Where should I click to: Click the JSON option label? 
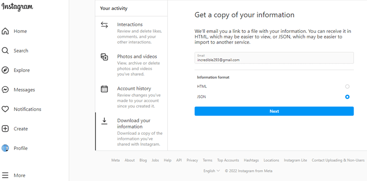(201, 96)
